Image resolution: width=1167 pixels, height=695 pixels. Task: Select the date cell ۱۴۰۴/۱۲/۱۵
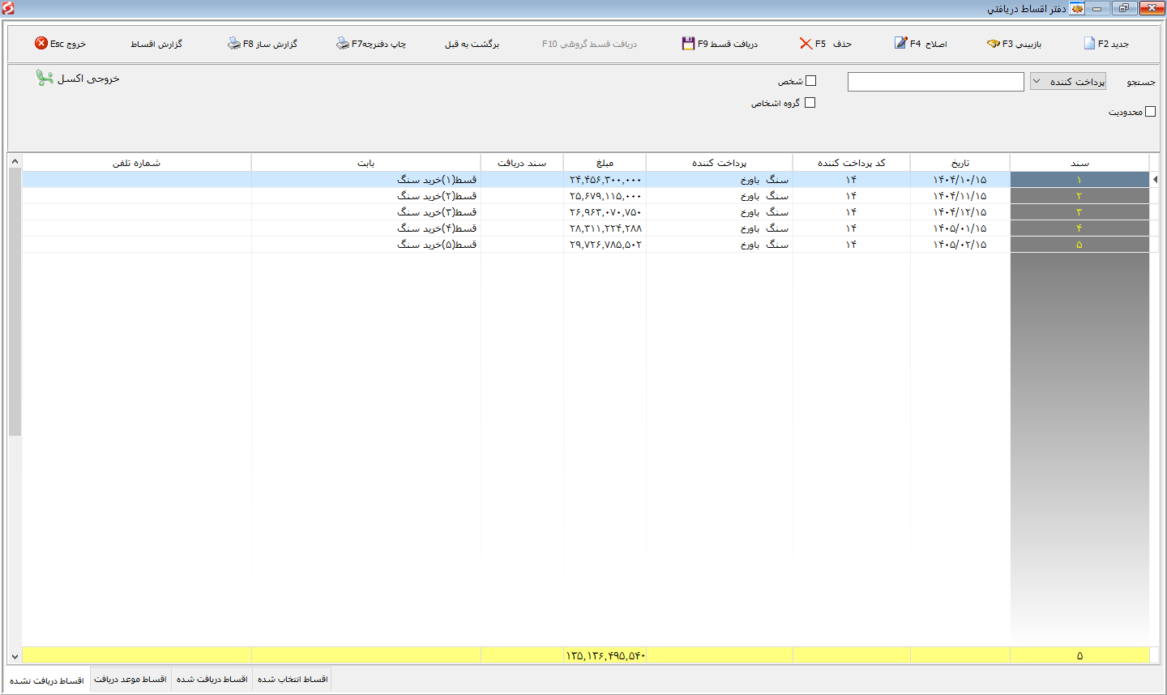[x=960, y=212]
